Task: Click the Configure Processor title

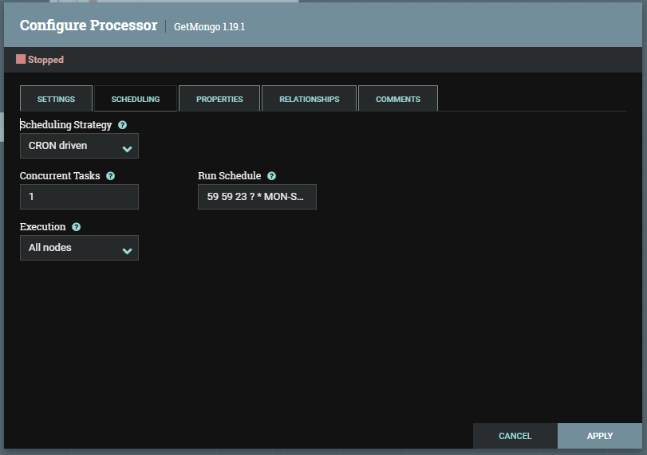Action: (x=89, y=25)
